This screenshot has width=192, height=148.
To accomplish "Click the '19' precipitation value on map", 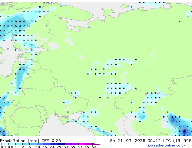I will coord(184,131).
